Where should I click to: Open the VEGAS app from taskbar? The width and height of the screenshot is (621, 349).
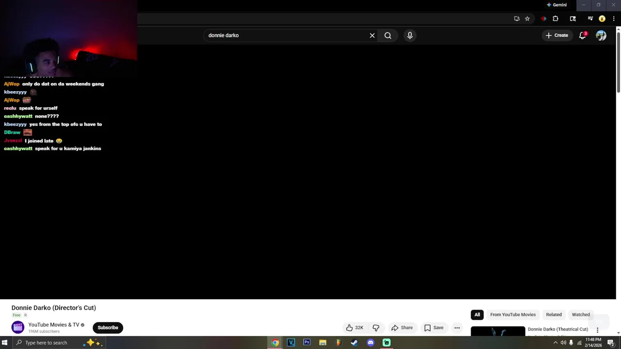291,343
